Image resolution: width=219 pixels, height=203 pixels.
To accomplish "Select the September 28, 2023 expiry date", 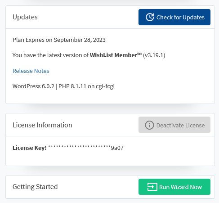I will click(80, 40).
